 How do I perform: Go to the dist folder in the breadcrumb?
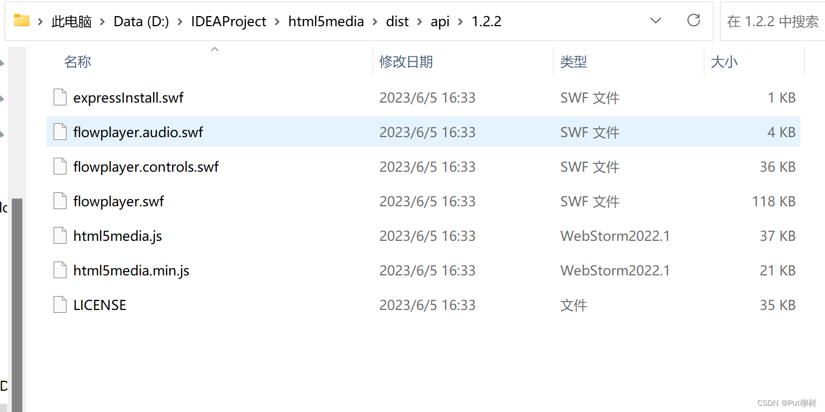point(397,21)
